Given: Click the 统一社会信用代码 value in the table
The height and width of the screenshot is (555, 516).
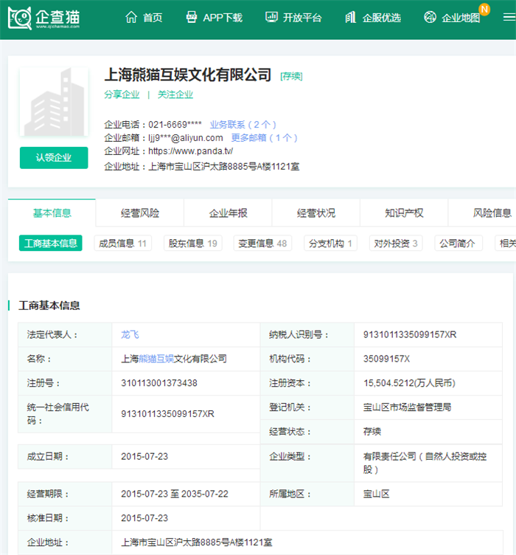Looking at the screenshot, I should click(167, 414).
